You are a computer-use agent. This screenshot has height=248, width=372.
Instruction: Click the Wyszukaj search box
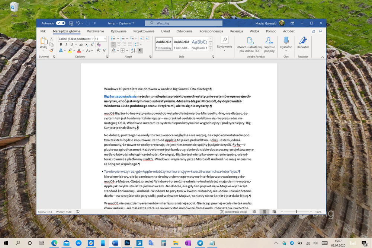point(184,23)
